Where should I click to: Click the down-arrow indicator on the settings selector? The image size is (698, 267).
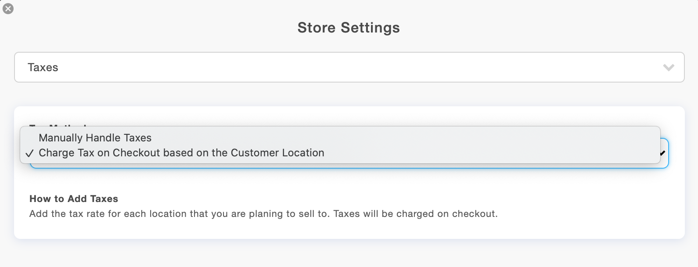[x=668, y=67]
